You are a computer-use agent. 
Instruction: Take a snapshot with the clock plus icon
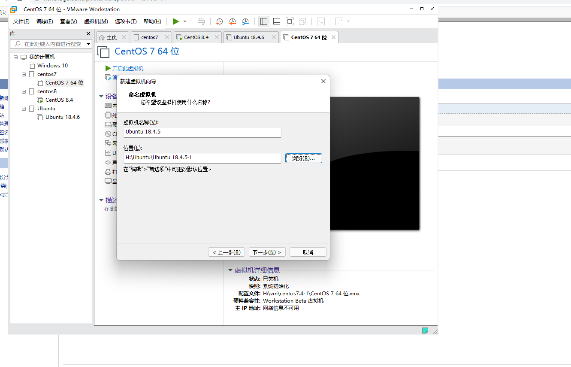coord(219,21)
